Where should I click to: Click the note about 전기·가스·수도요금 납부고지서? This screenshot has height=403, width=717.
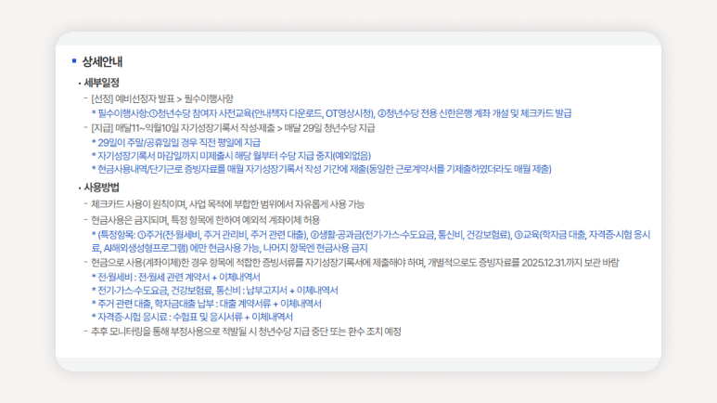[215, 291]
